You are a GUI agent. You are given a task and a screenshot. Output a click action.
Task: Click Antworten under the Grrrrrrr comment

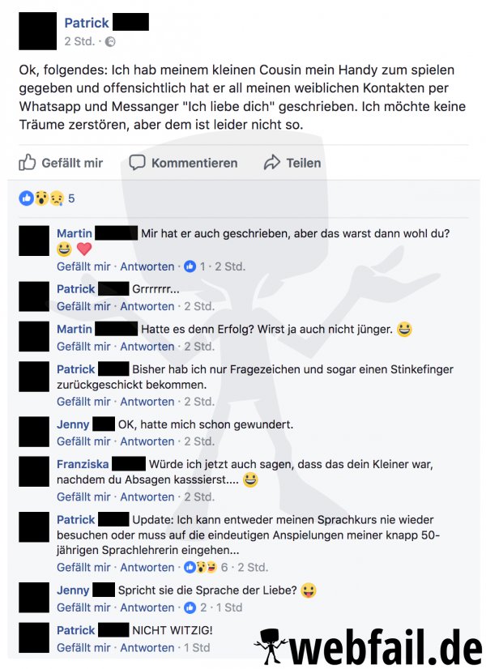(147, 306)
